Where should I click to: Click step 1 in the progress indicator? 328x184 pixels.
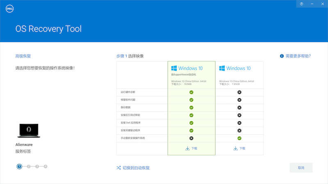[x=19, y=166]
